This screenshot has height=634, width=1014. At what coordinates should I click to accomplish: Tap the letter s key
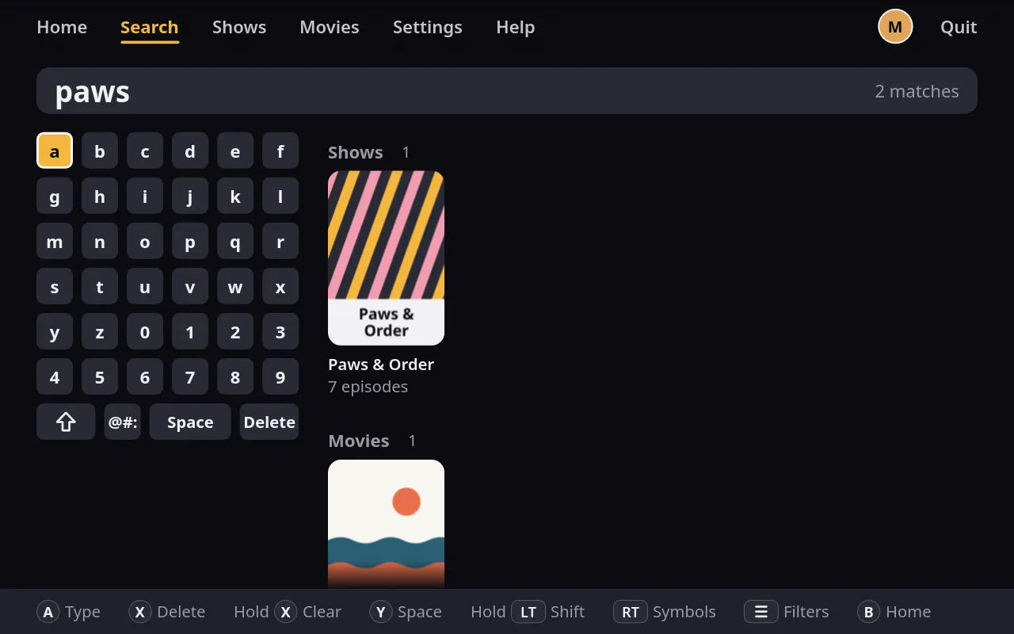tap(55, 286)
